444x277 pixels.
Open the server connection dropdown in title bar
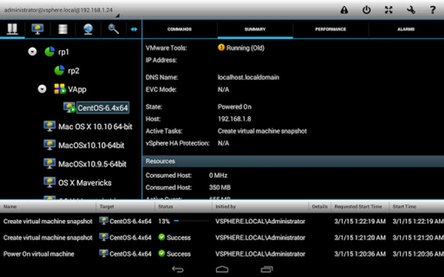click(x=61, y=10)
